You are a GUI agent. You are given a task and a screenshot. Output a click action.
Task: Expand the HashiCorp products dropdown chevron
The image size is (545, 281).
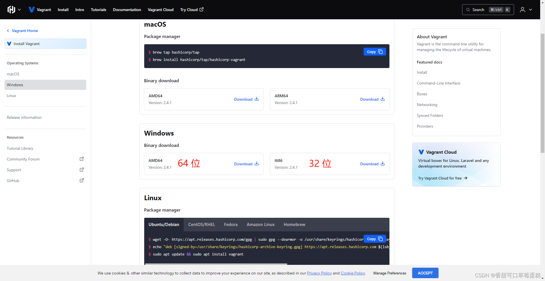[x=19, y=10]
